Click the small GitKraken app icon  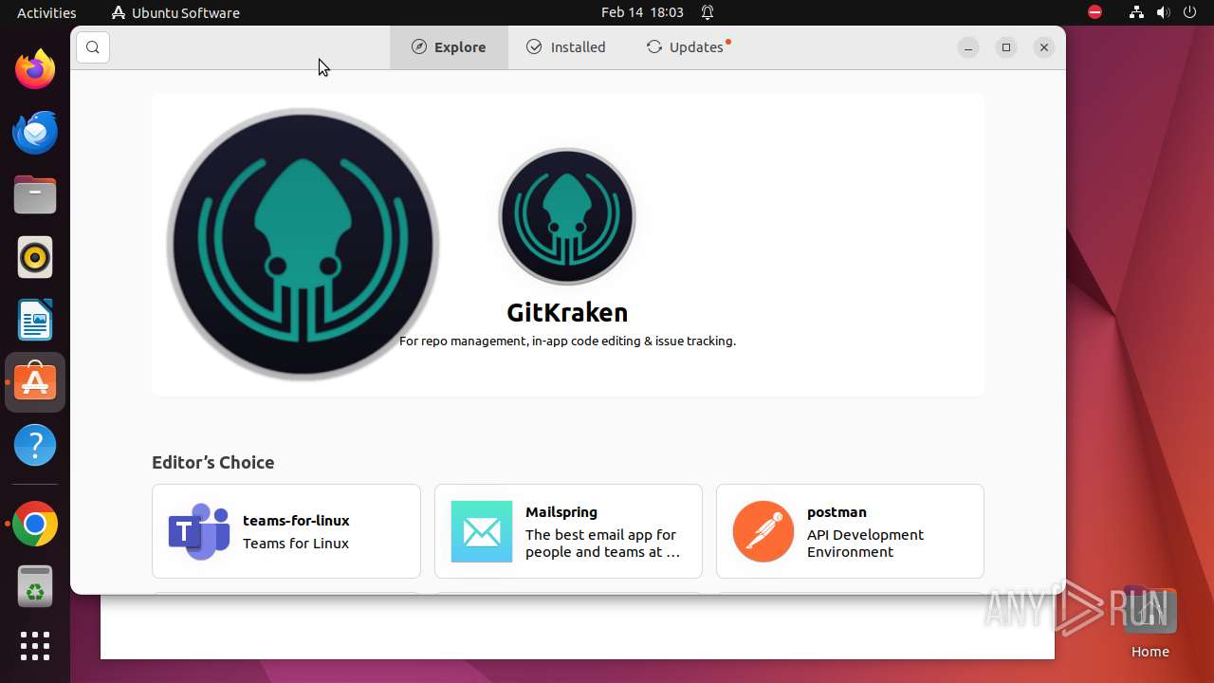(x=567, y=216)
